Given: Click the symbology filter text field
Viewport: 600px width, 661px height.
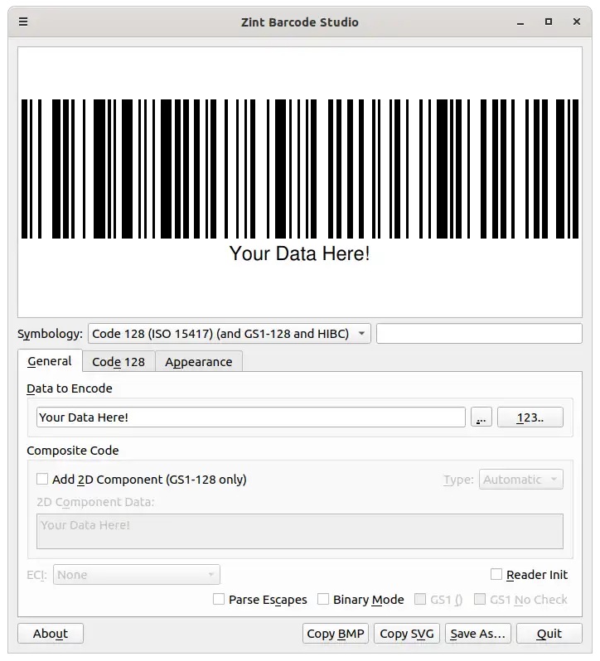Looking at the screenshot, I should [479, 334].
